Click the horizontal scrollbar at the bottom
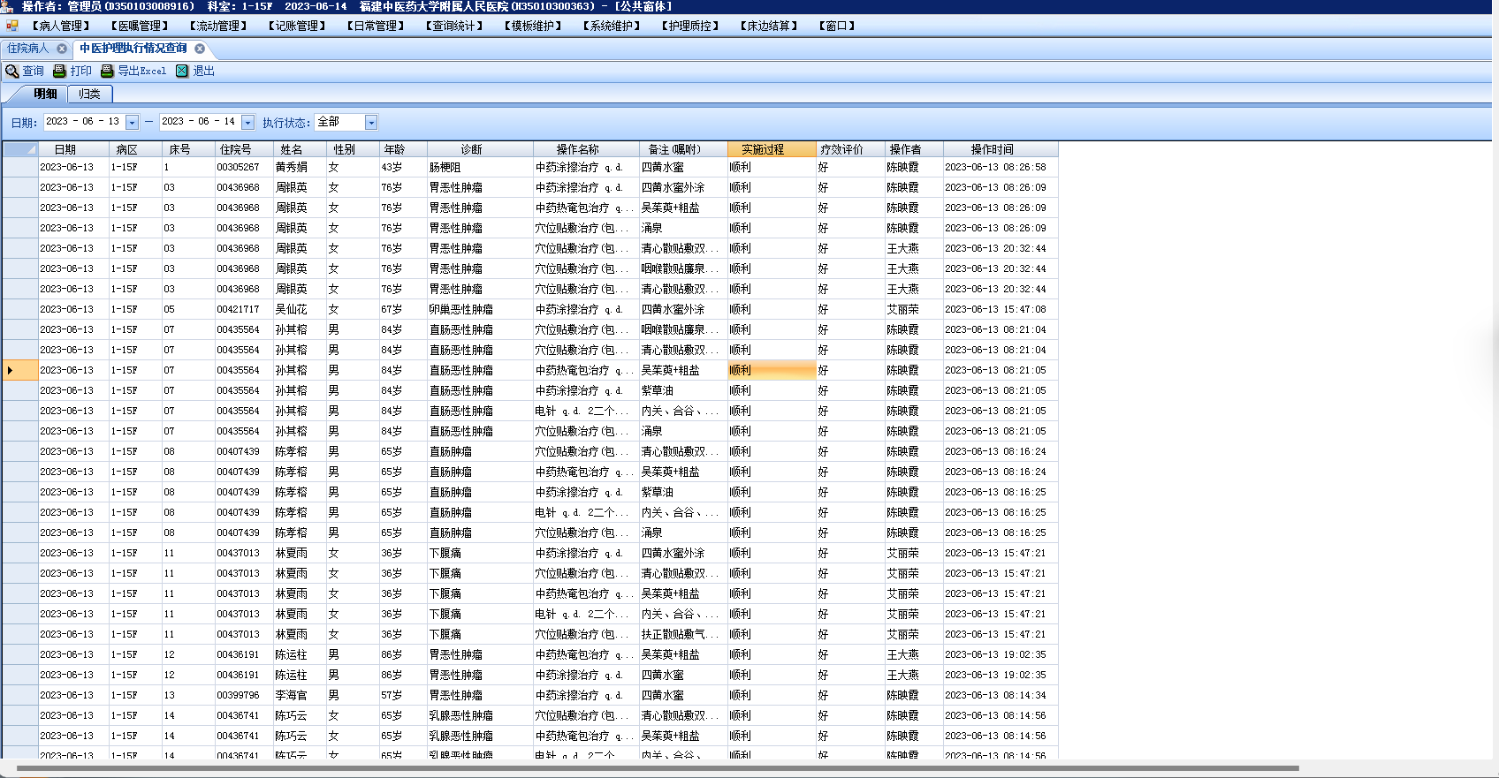Viewport: 1499px width, 778px height. click(x=658, y=767)
